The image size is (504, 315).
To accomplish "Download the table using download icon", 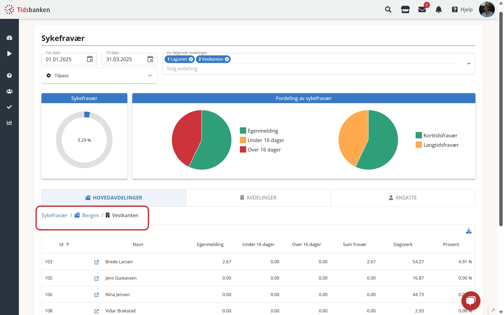I will point(469,231).
